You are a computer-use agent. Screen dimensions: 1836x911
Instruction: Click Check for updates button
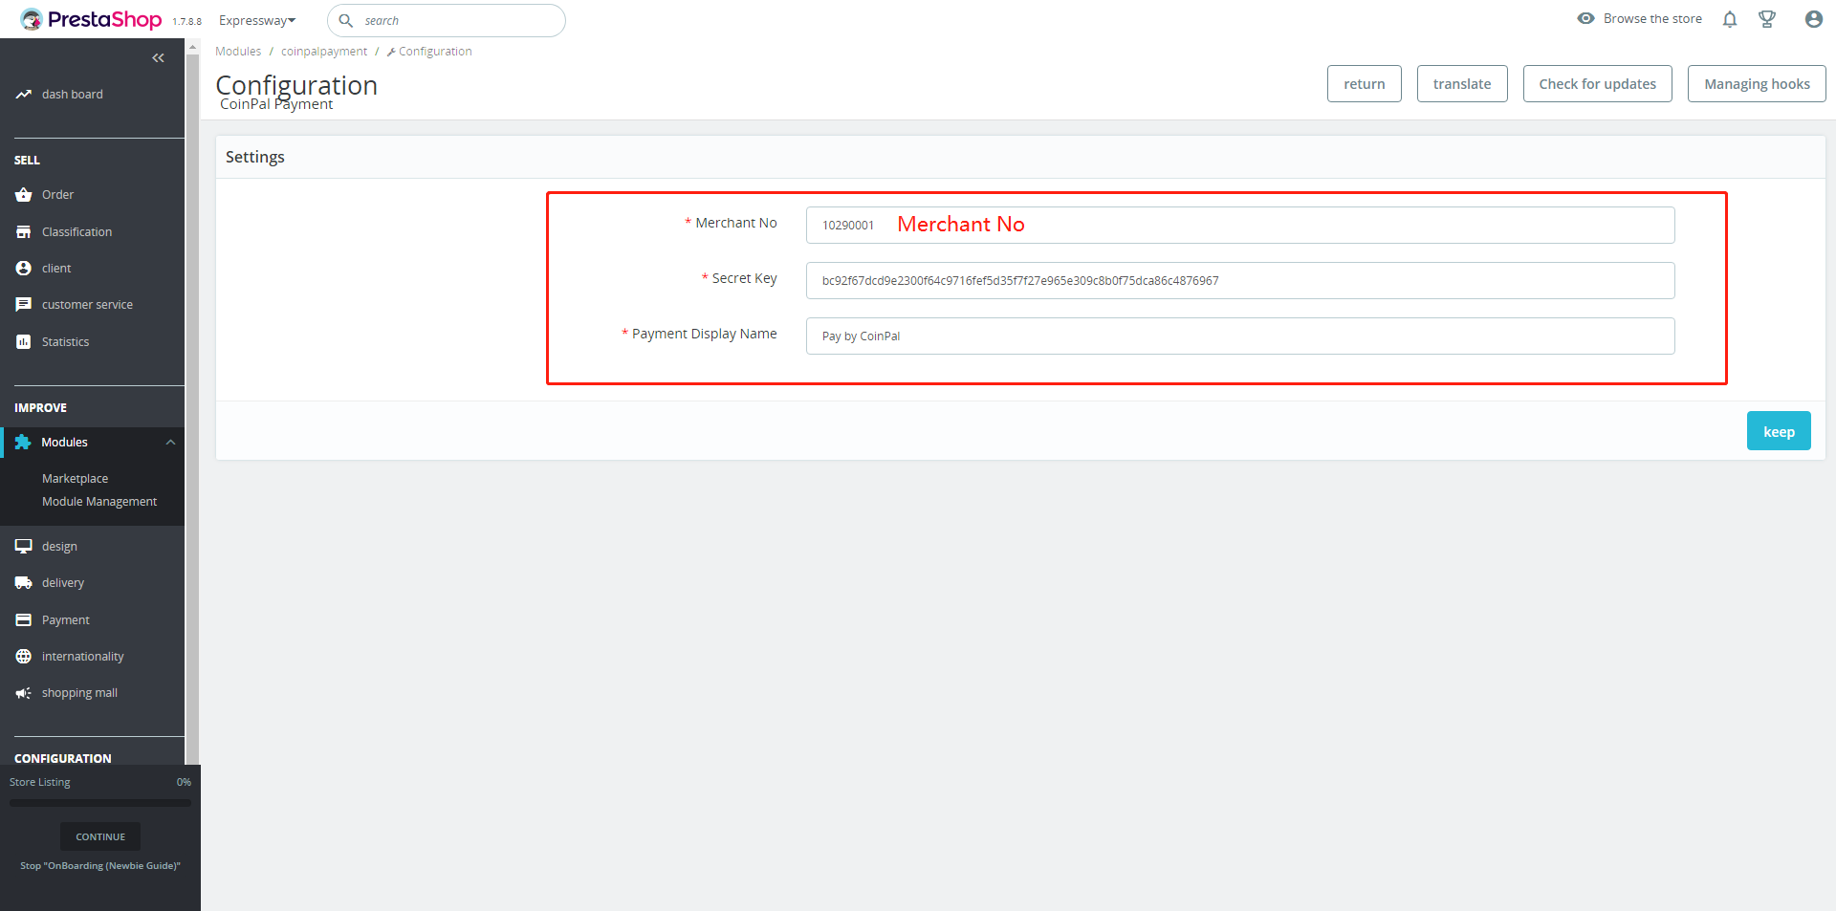(1598, 84)
